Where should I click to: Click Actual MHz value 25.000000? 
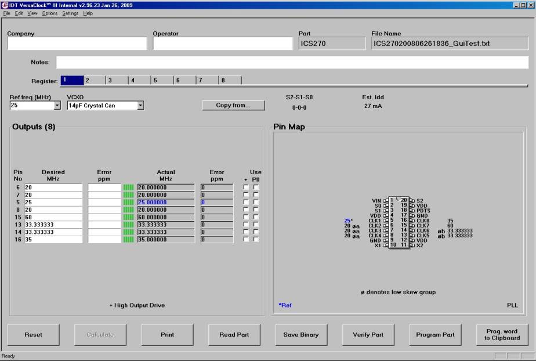click(166, 202)
